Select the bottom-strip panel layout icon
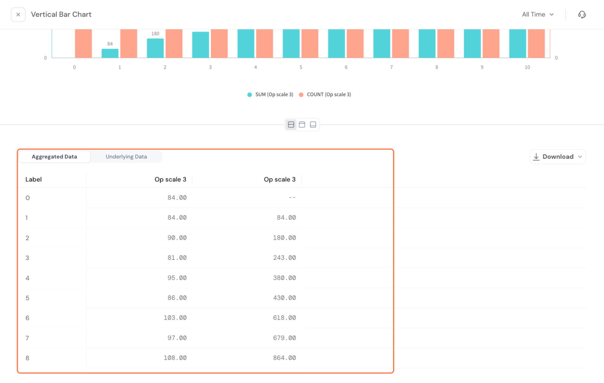Viewport: 604px width, 383px height. 313,125
